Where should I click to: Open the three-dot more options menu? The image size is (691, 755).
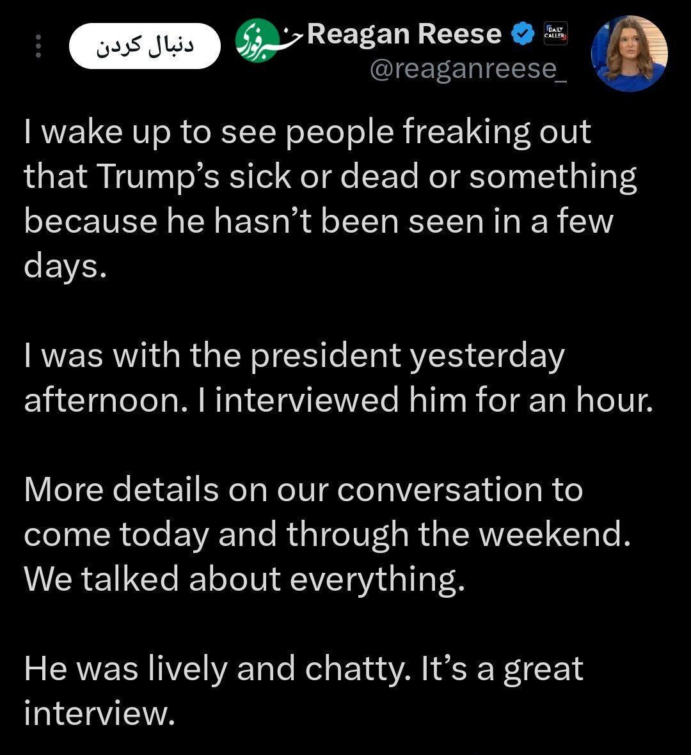pyautogui.click(x=38, y=46)
